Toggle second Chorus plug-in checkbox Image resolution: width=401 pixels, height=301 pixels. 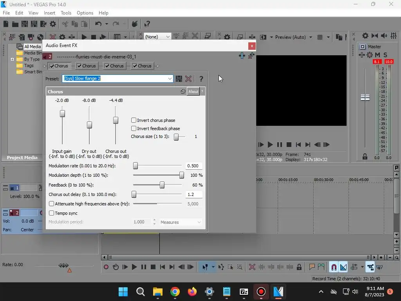tap(79, 66)
